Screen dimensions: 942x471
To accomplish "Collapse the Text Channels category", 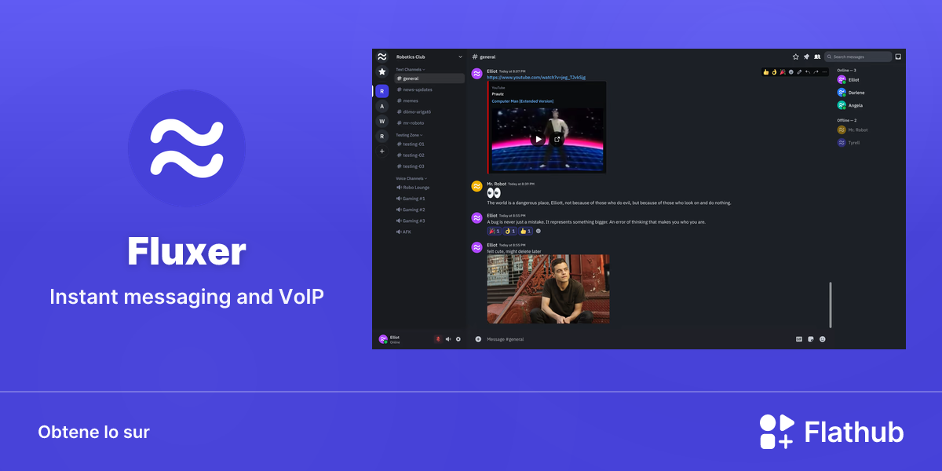I will coord(410,69).
